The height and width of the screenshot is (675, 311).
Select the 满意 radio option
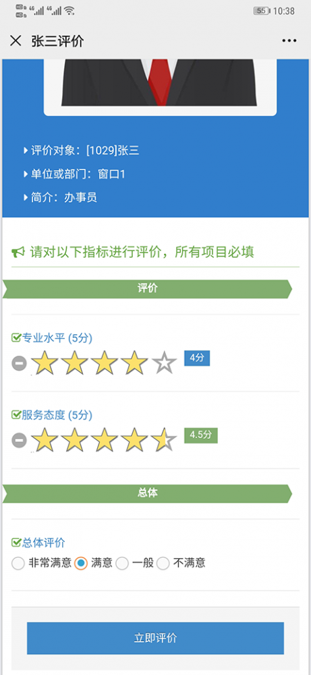pyautogui.click(x=81, y=563)
